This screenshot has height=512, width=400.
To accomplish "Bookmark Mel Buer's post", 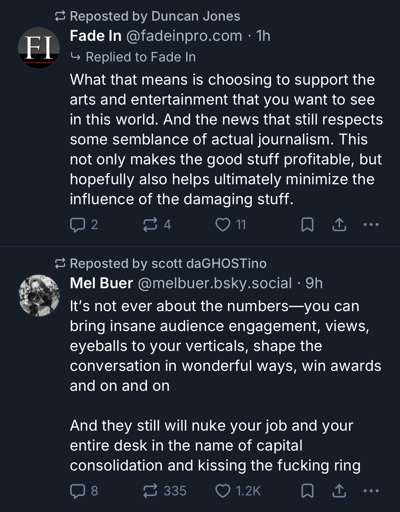I will click(307, 491).
